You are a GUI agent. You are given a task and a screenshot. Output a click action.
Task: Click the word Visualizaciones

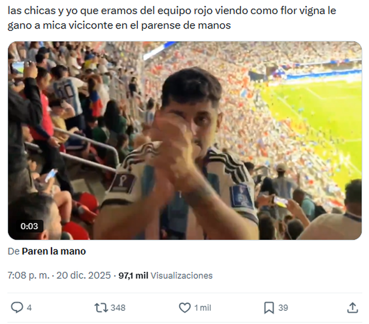coord(182,275)
